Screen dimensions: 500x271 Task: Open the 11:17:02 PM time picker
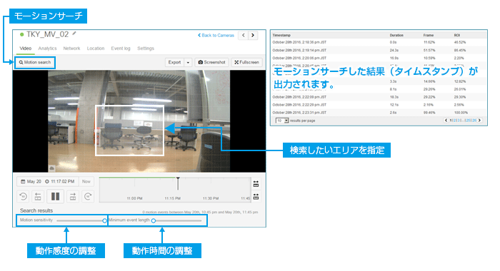59,182
